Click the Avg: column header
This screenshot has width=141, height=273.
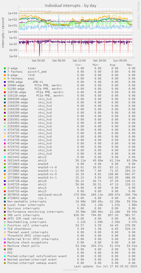[113, 65]
